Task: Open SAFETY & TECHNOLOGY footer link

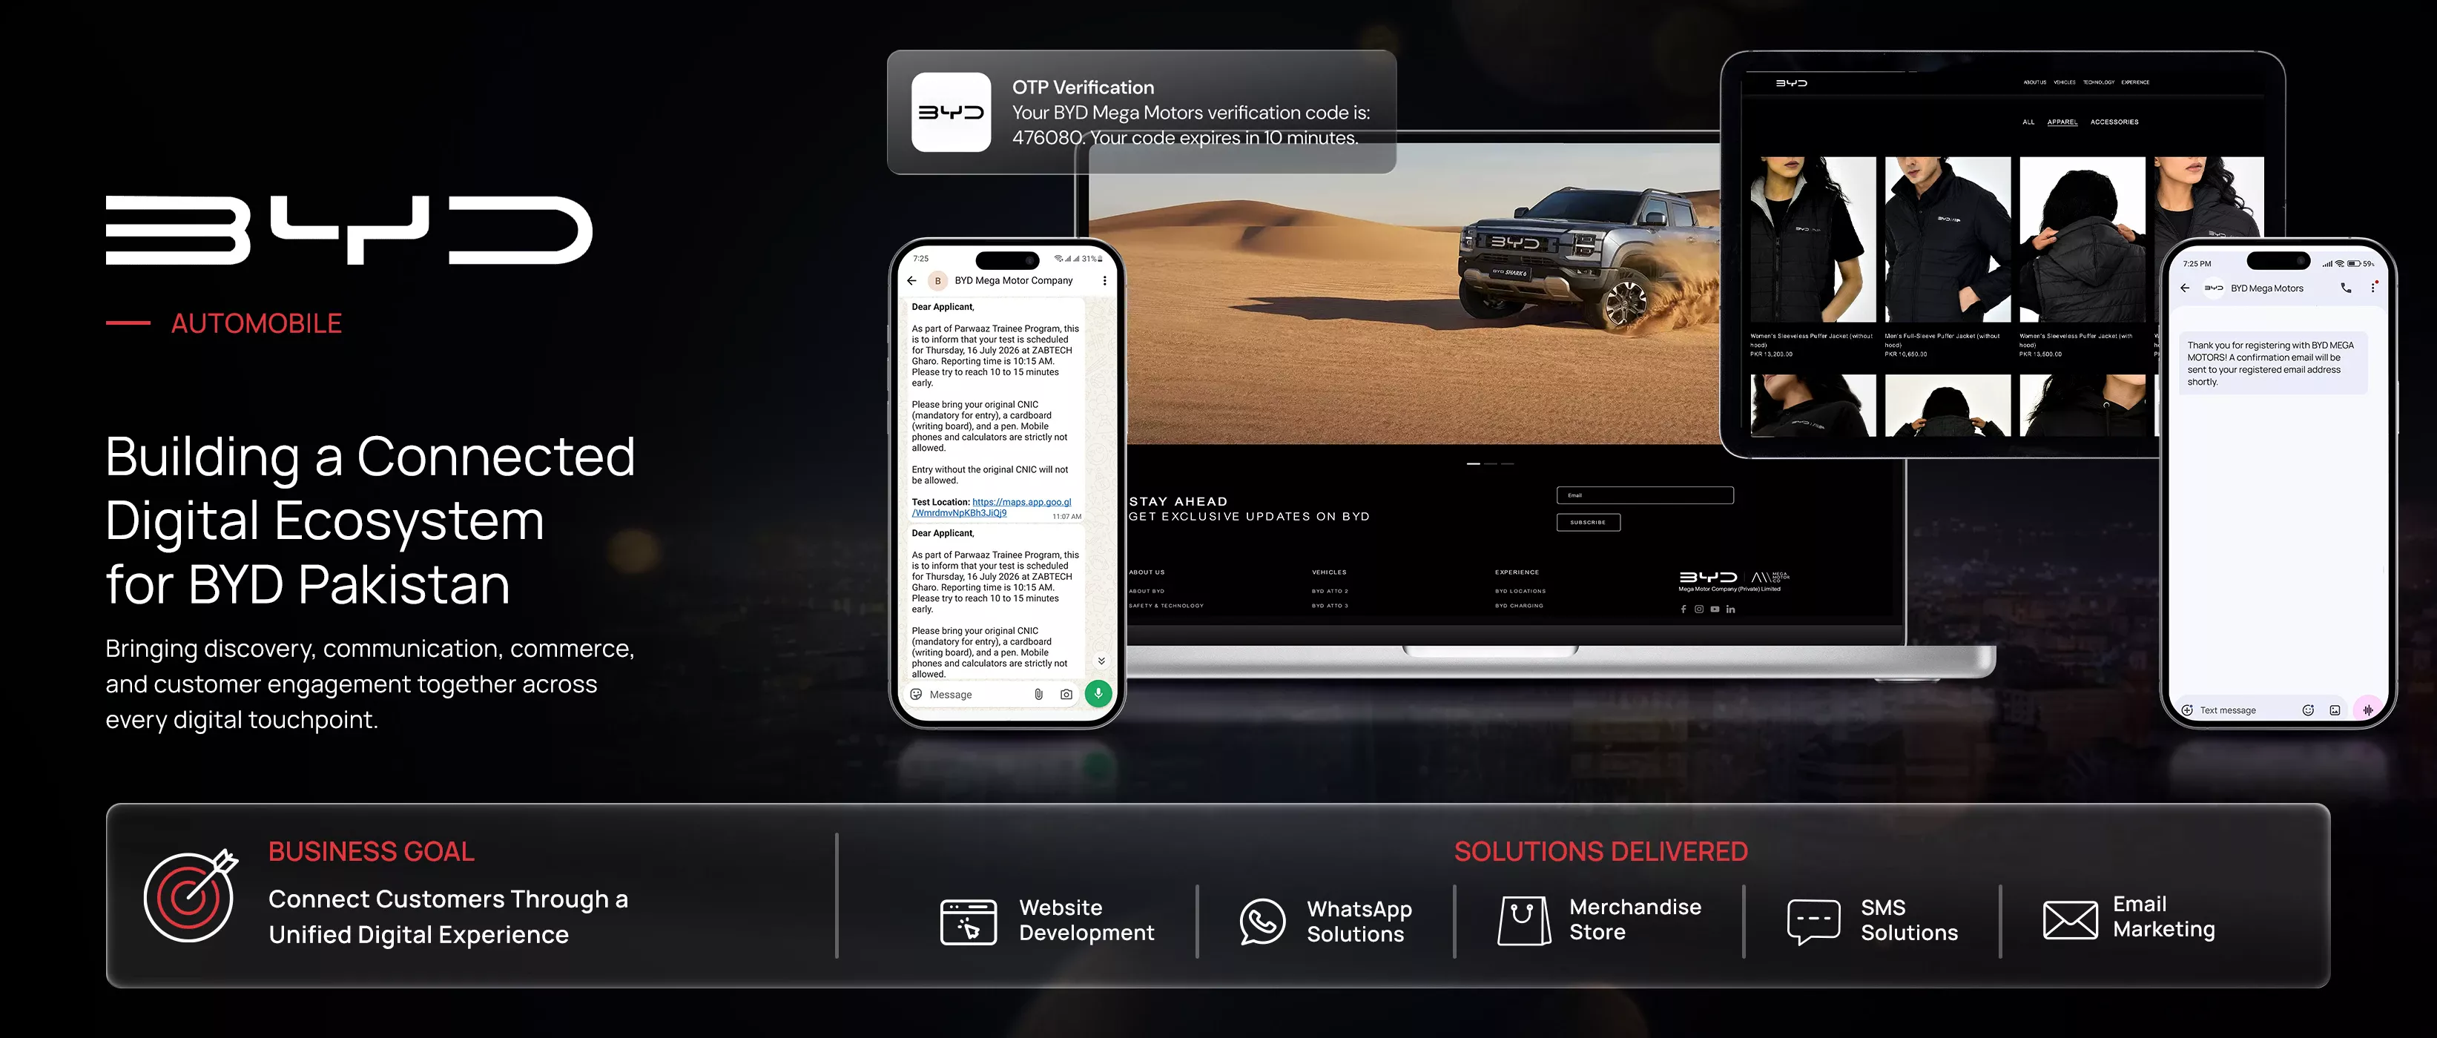Action: (x=1166, y=605)
